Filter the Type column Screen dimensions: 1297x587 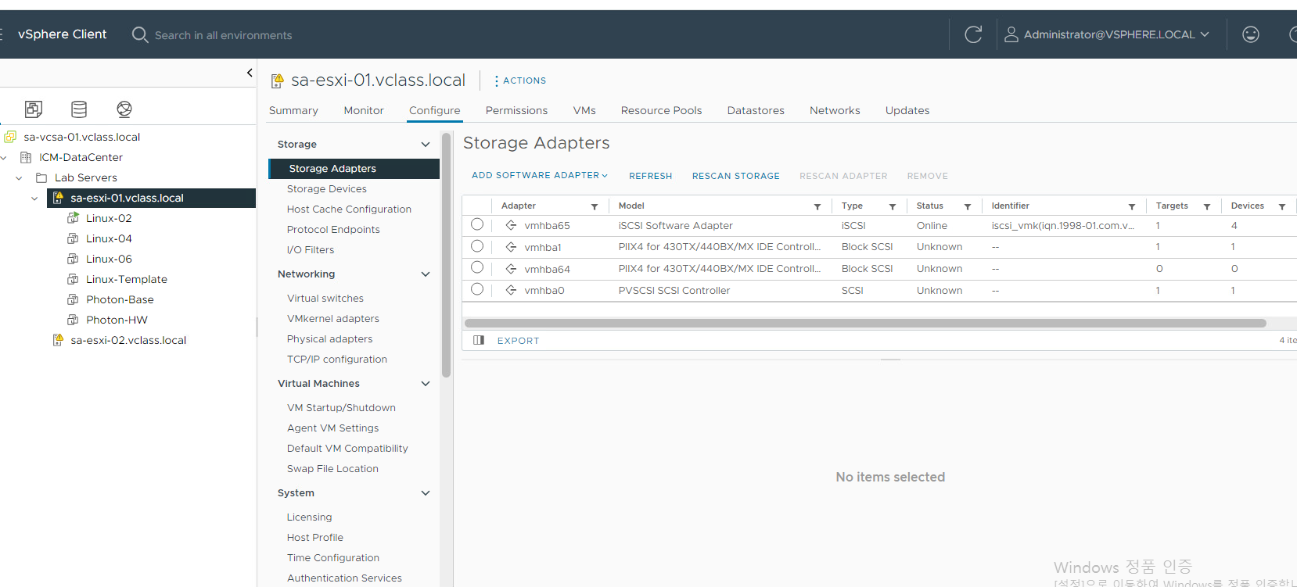pyautogui.click(x=893, y=206)
